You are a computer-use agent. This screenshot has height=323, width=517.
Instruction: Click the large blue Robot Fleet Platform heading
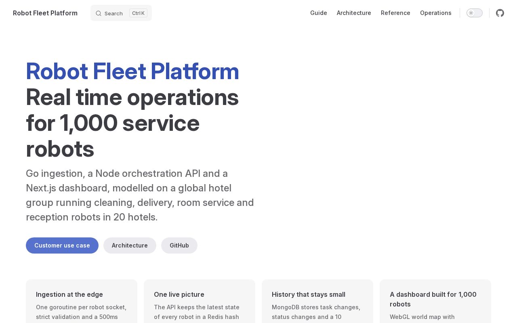click(x=132, y=71)
